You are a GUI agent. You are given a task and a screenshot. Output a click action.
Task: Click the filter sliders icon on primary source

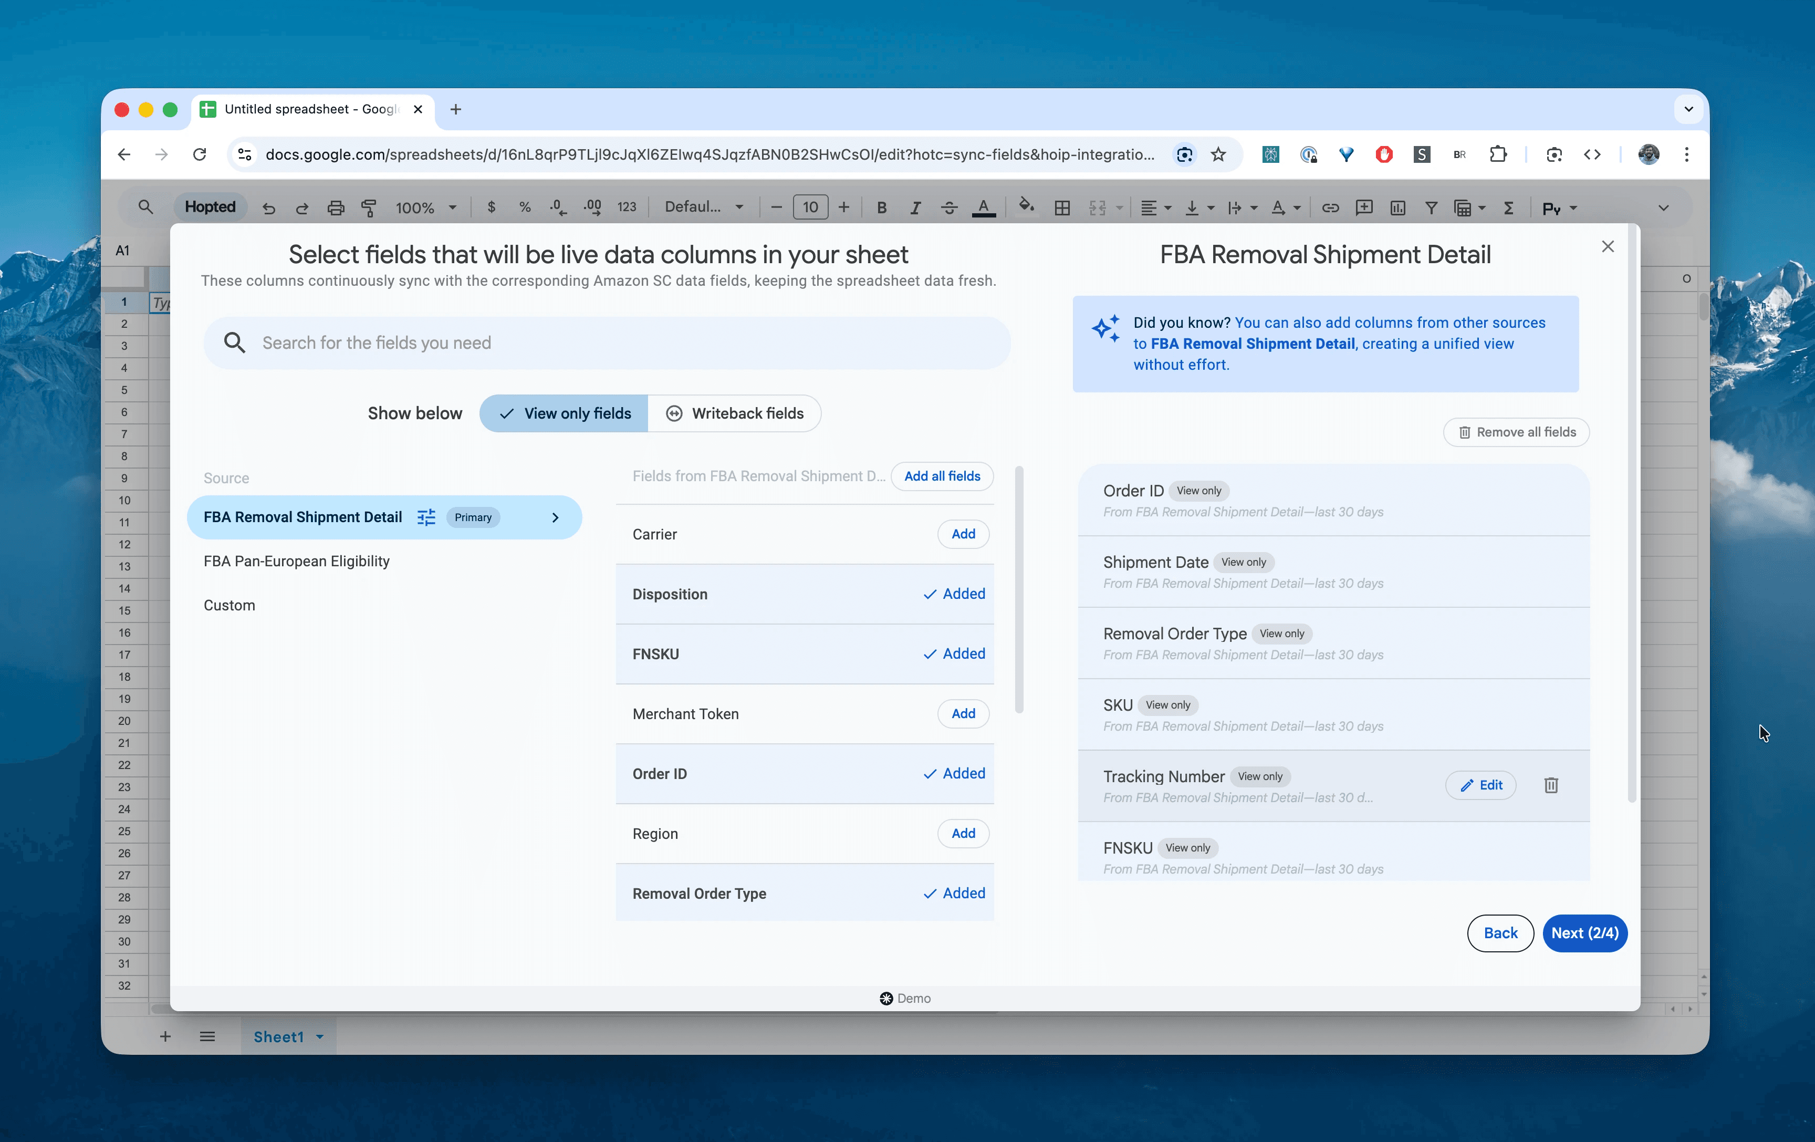click(426, 517)
